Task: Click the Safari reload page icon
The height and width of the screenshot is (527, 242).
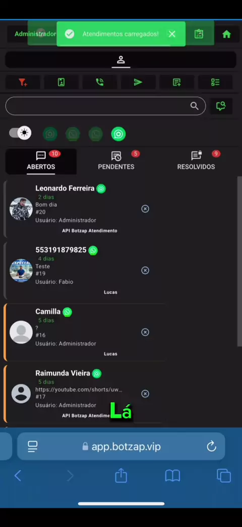Action: click(212, 447)
